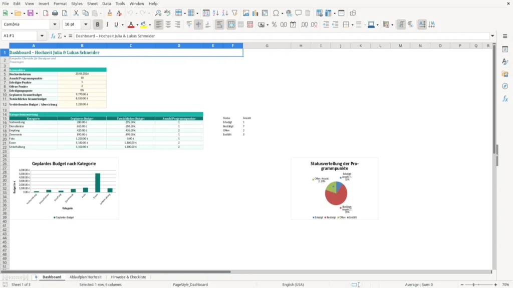Open the Data menu

pos(106,3)
